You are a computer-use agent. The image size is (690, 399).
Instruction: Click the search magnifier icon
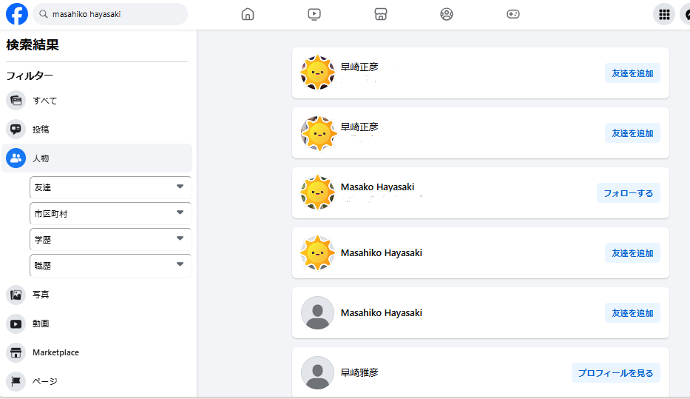click(x=43, y=14)
